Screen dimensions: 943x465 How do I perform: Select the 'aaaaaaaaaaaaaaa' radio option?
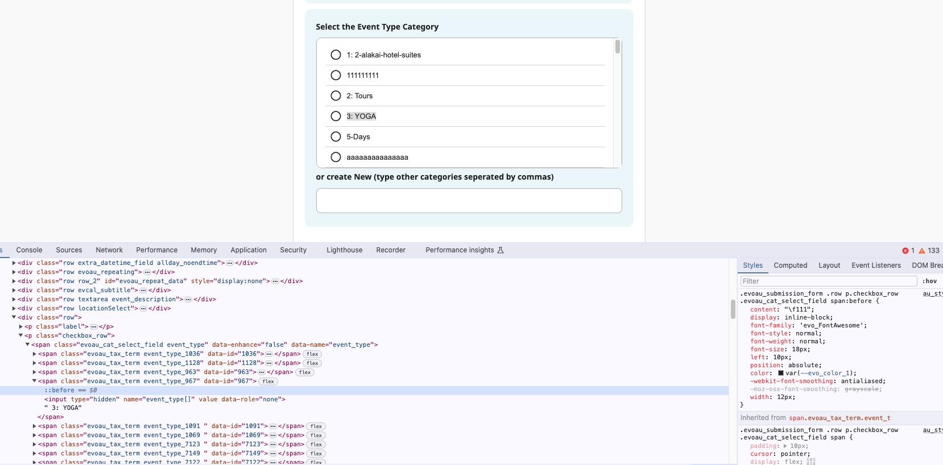point(336,157)
